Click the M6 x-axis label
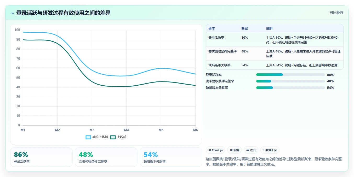The width and height of the screenshot is (354, 177). 195,130
